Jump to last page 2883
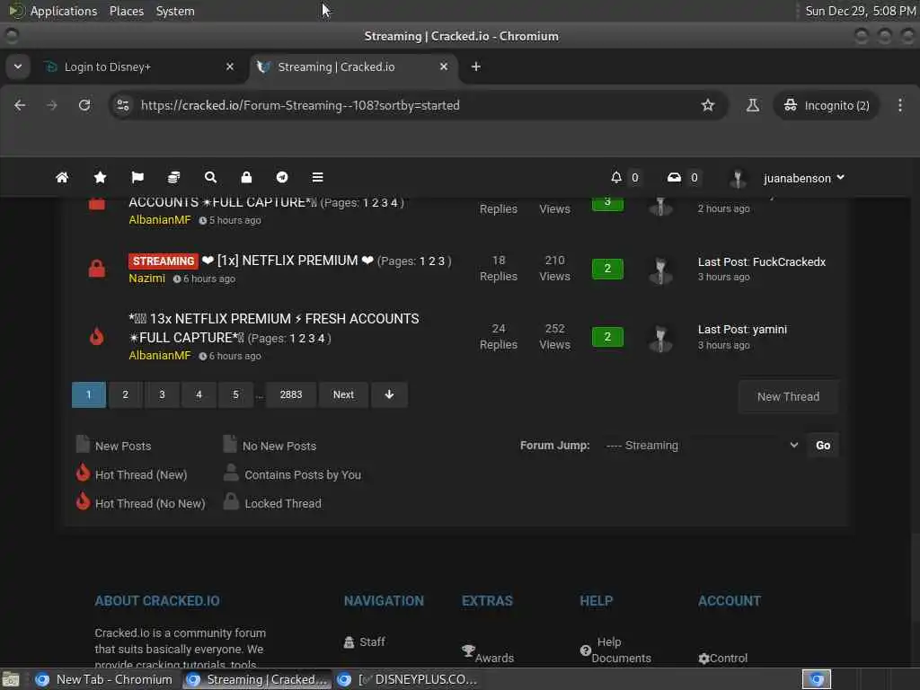The width and height of the screenshot is (920, 690). click(x=291, y=394)
